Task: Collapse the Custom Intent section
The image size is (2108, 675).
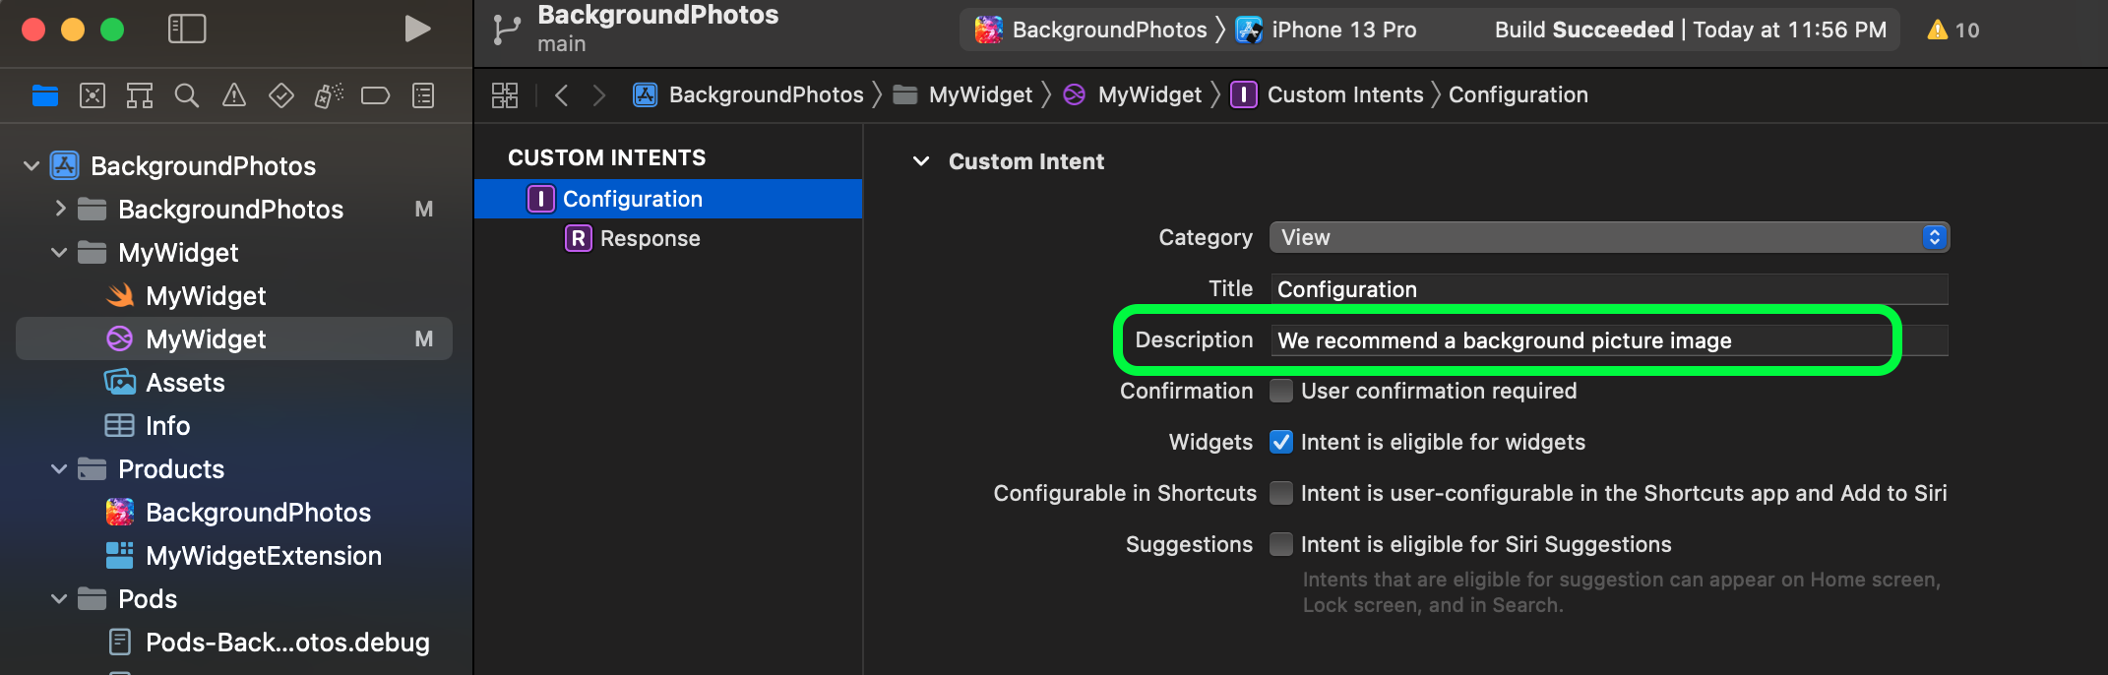Action: 921,161
